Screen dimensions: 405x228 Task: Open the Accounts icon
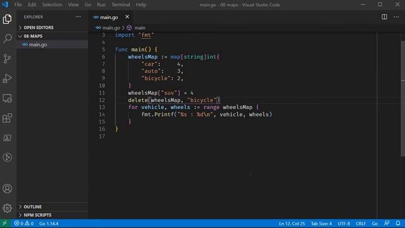7,189
